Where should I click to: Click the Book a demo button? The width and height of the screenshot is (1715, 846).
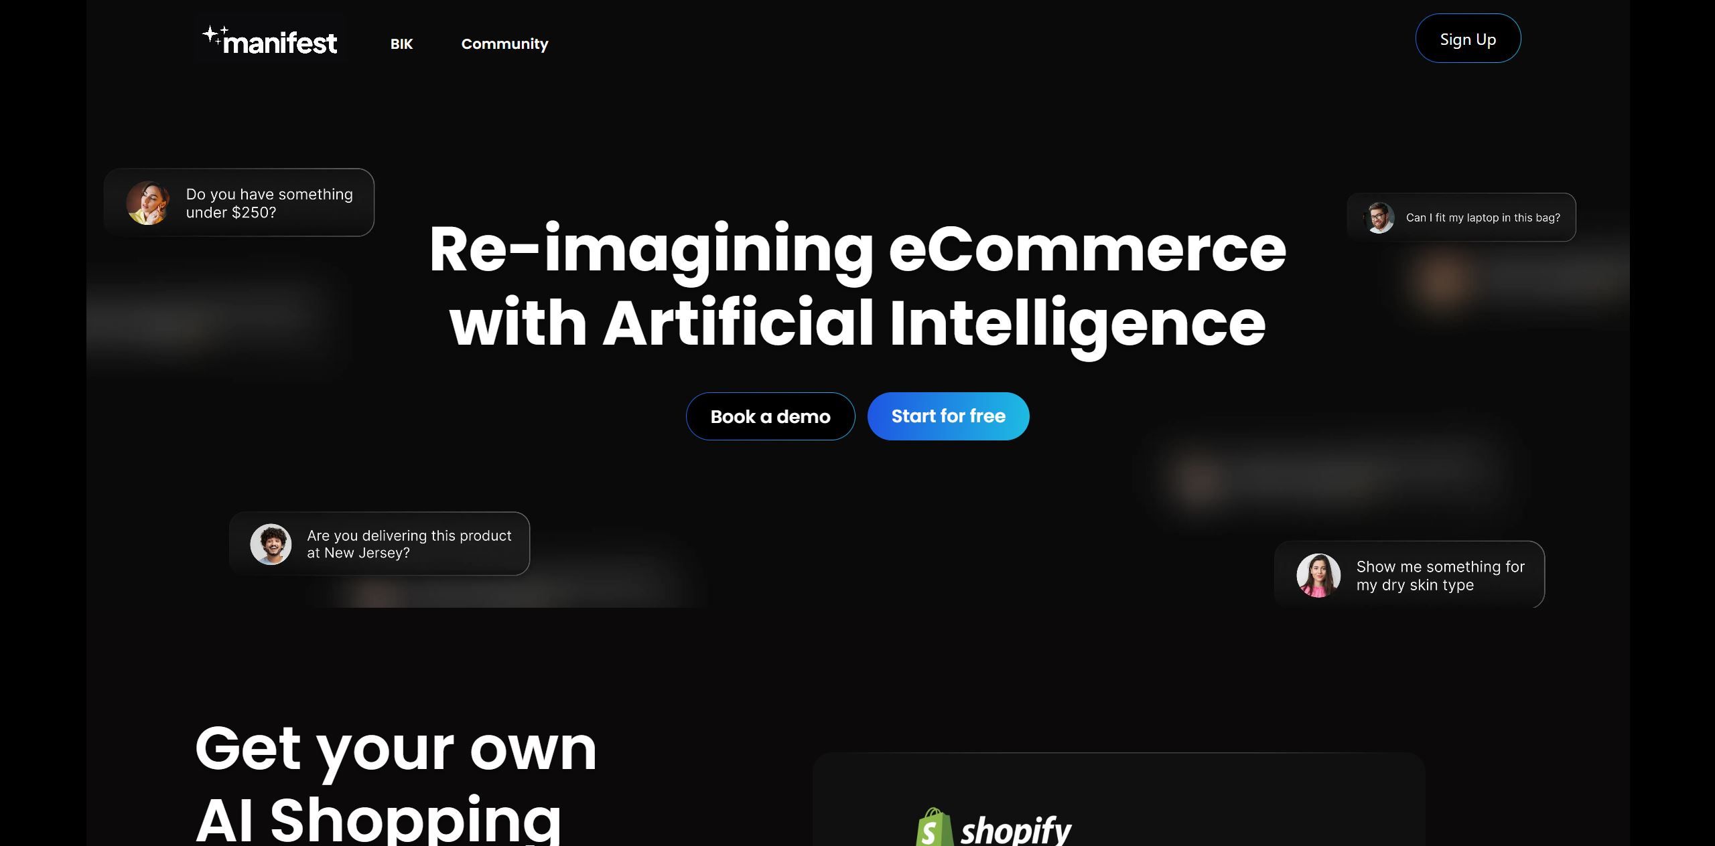[x=770, y=416]
